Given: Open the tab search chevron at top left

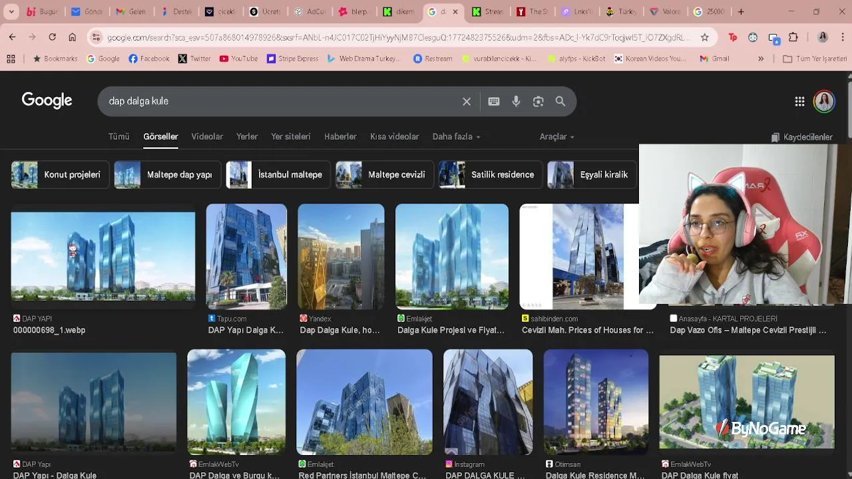Looking at the screenshot, I should [x=11, y=11].
